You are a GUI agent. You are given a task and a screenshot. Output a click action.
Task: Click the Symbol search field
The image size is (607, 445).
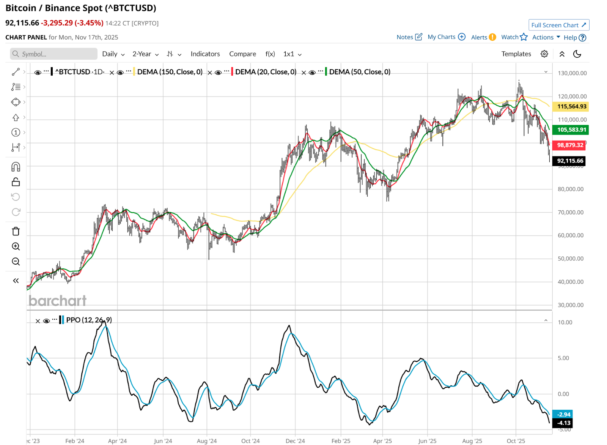(54, 54)
